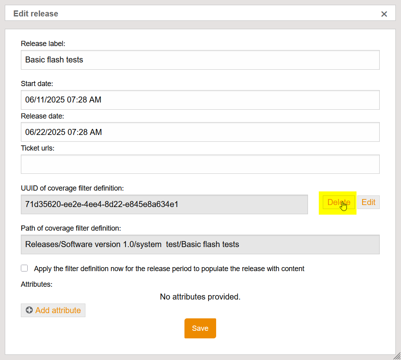Click the Release label text field
401x360 pixels.
tap(200, 60)
